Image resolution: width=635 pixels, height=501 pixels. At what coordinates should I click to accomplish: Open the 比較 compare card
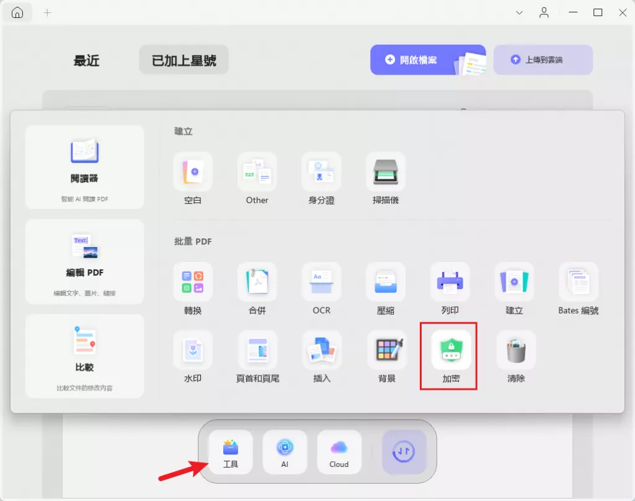point(84,356)
